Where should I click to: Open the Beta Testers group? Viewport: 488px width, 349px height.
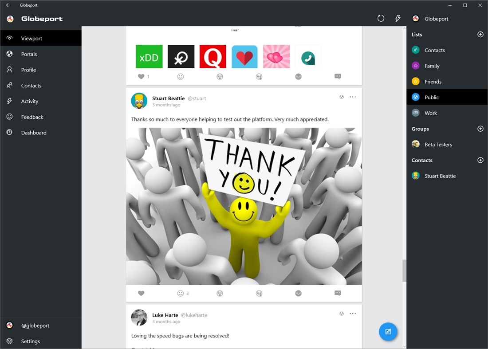click(x=447, y=144)
